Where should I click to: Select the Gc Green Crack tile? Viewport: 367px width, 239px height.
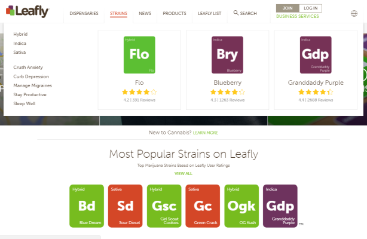(x=203, y=206)
